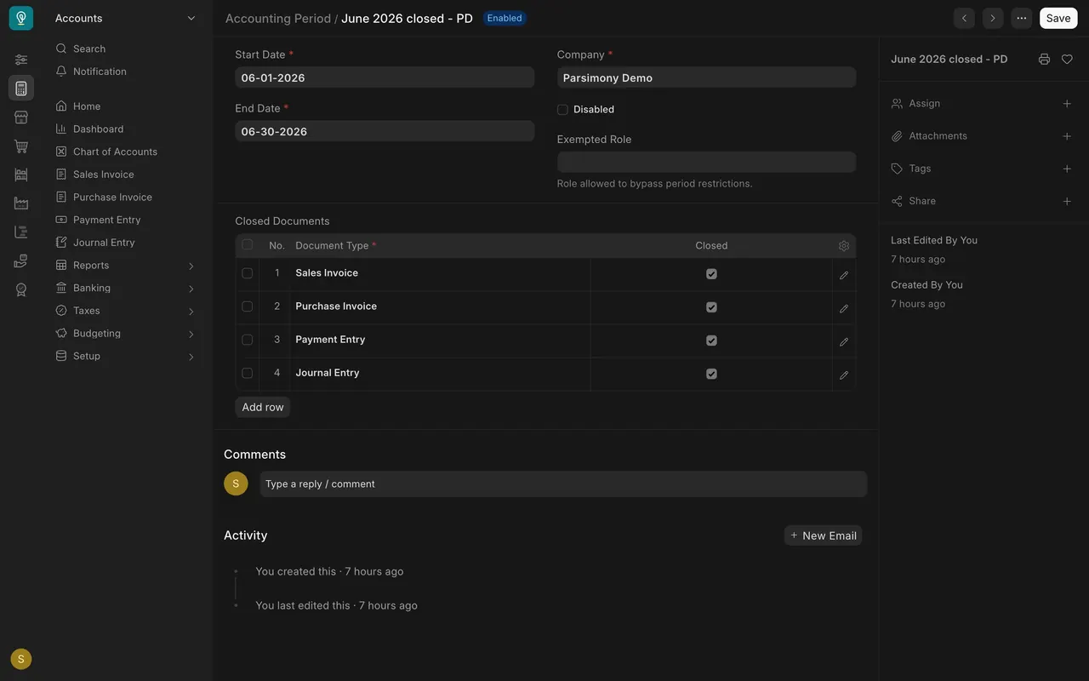Open the Accounting module rail icon
The height and width of the screenshot is (681, 1089).
click(21, 89)
